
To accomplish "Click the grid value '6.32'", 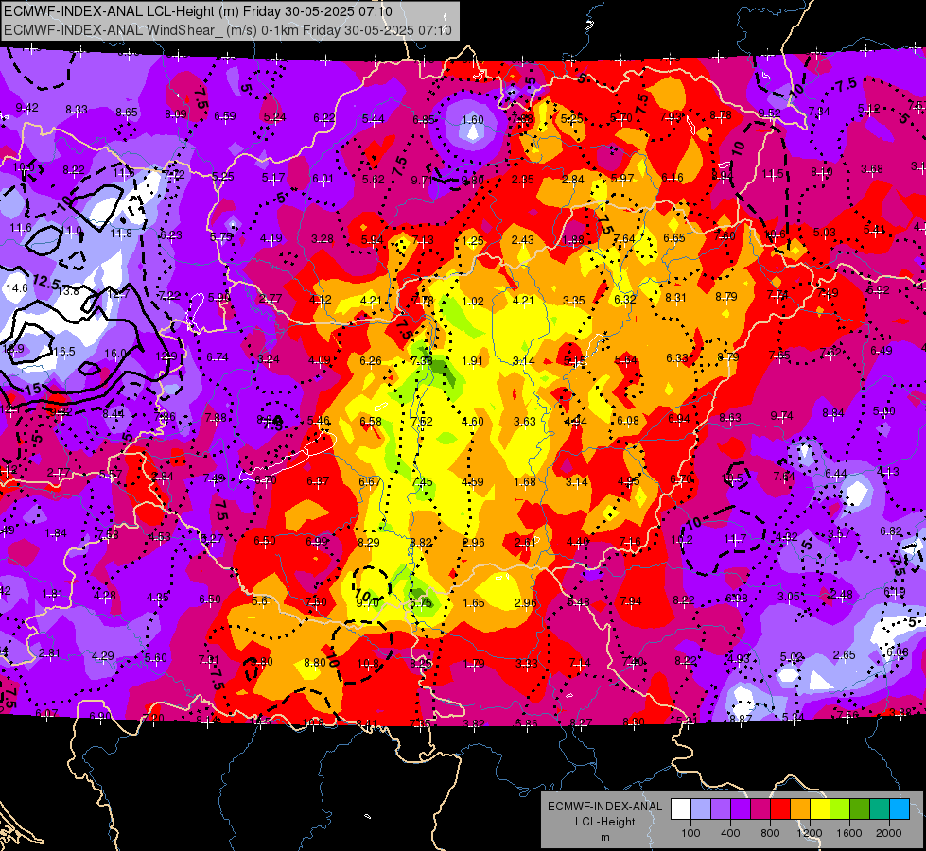I will [x=625, y=300].
